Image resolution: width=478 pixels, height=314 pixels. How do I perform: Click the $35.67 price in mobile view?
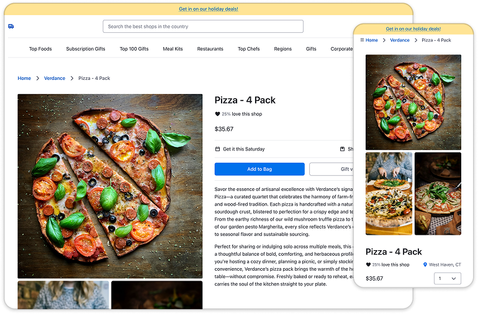374,279
